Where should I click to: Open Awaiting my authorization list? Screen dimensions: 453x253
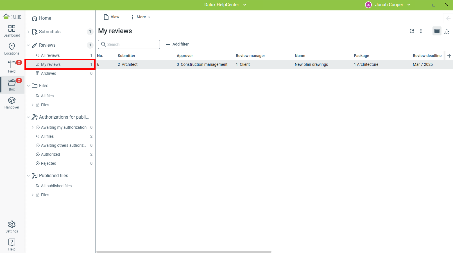coord(64,127)
